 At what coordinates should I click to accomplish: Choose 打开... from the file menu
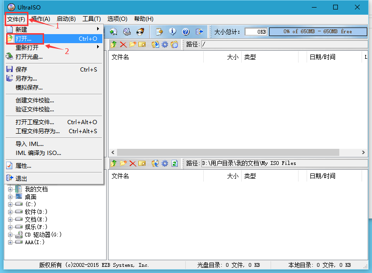(x=54, y=39)
